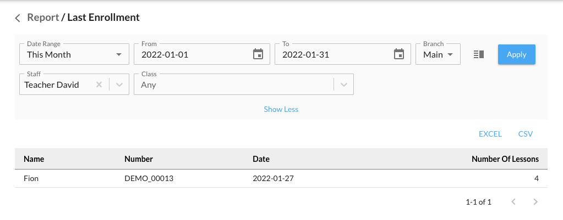Screen dimensions: 563x220
Task: Click the To date input field
Action: 334,55
